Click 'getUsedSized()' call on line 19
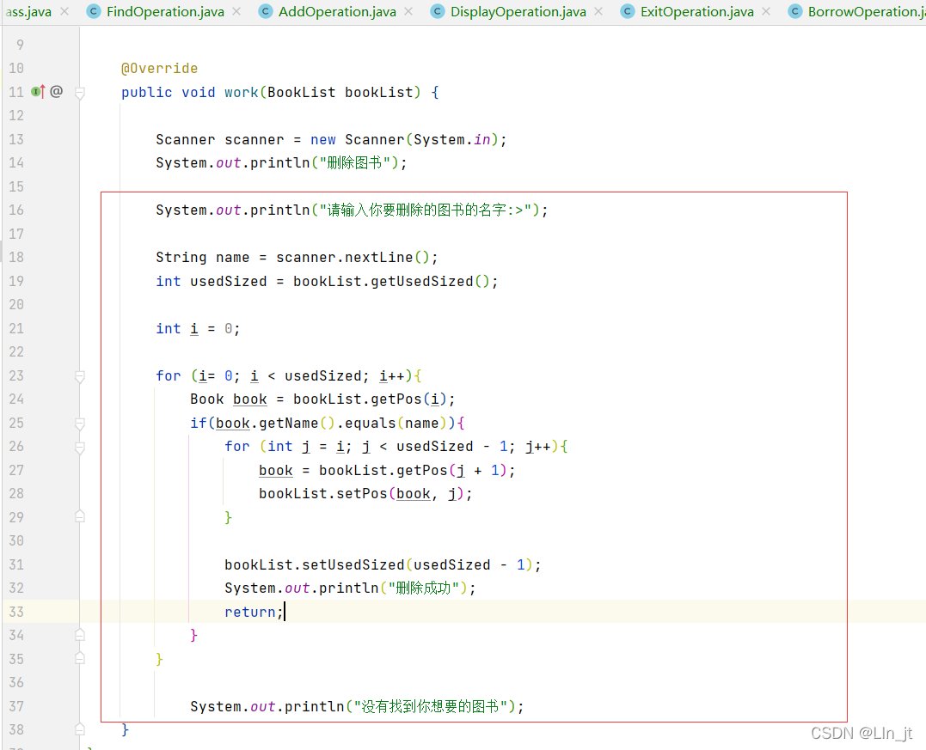This screenshot has width=926, height=750. coord(431,282)
